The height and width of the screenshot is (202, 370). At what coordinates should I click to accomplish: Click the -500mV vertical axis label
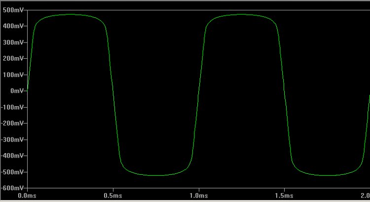point(12,172)
